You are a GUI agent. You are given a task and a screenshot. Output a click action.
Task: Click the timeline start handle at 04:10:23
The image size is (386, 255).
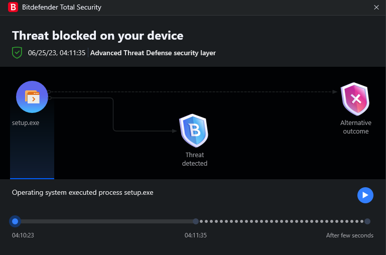[15, 221]
